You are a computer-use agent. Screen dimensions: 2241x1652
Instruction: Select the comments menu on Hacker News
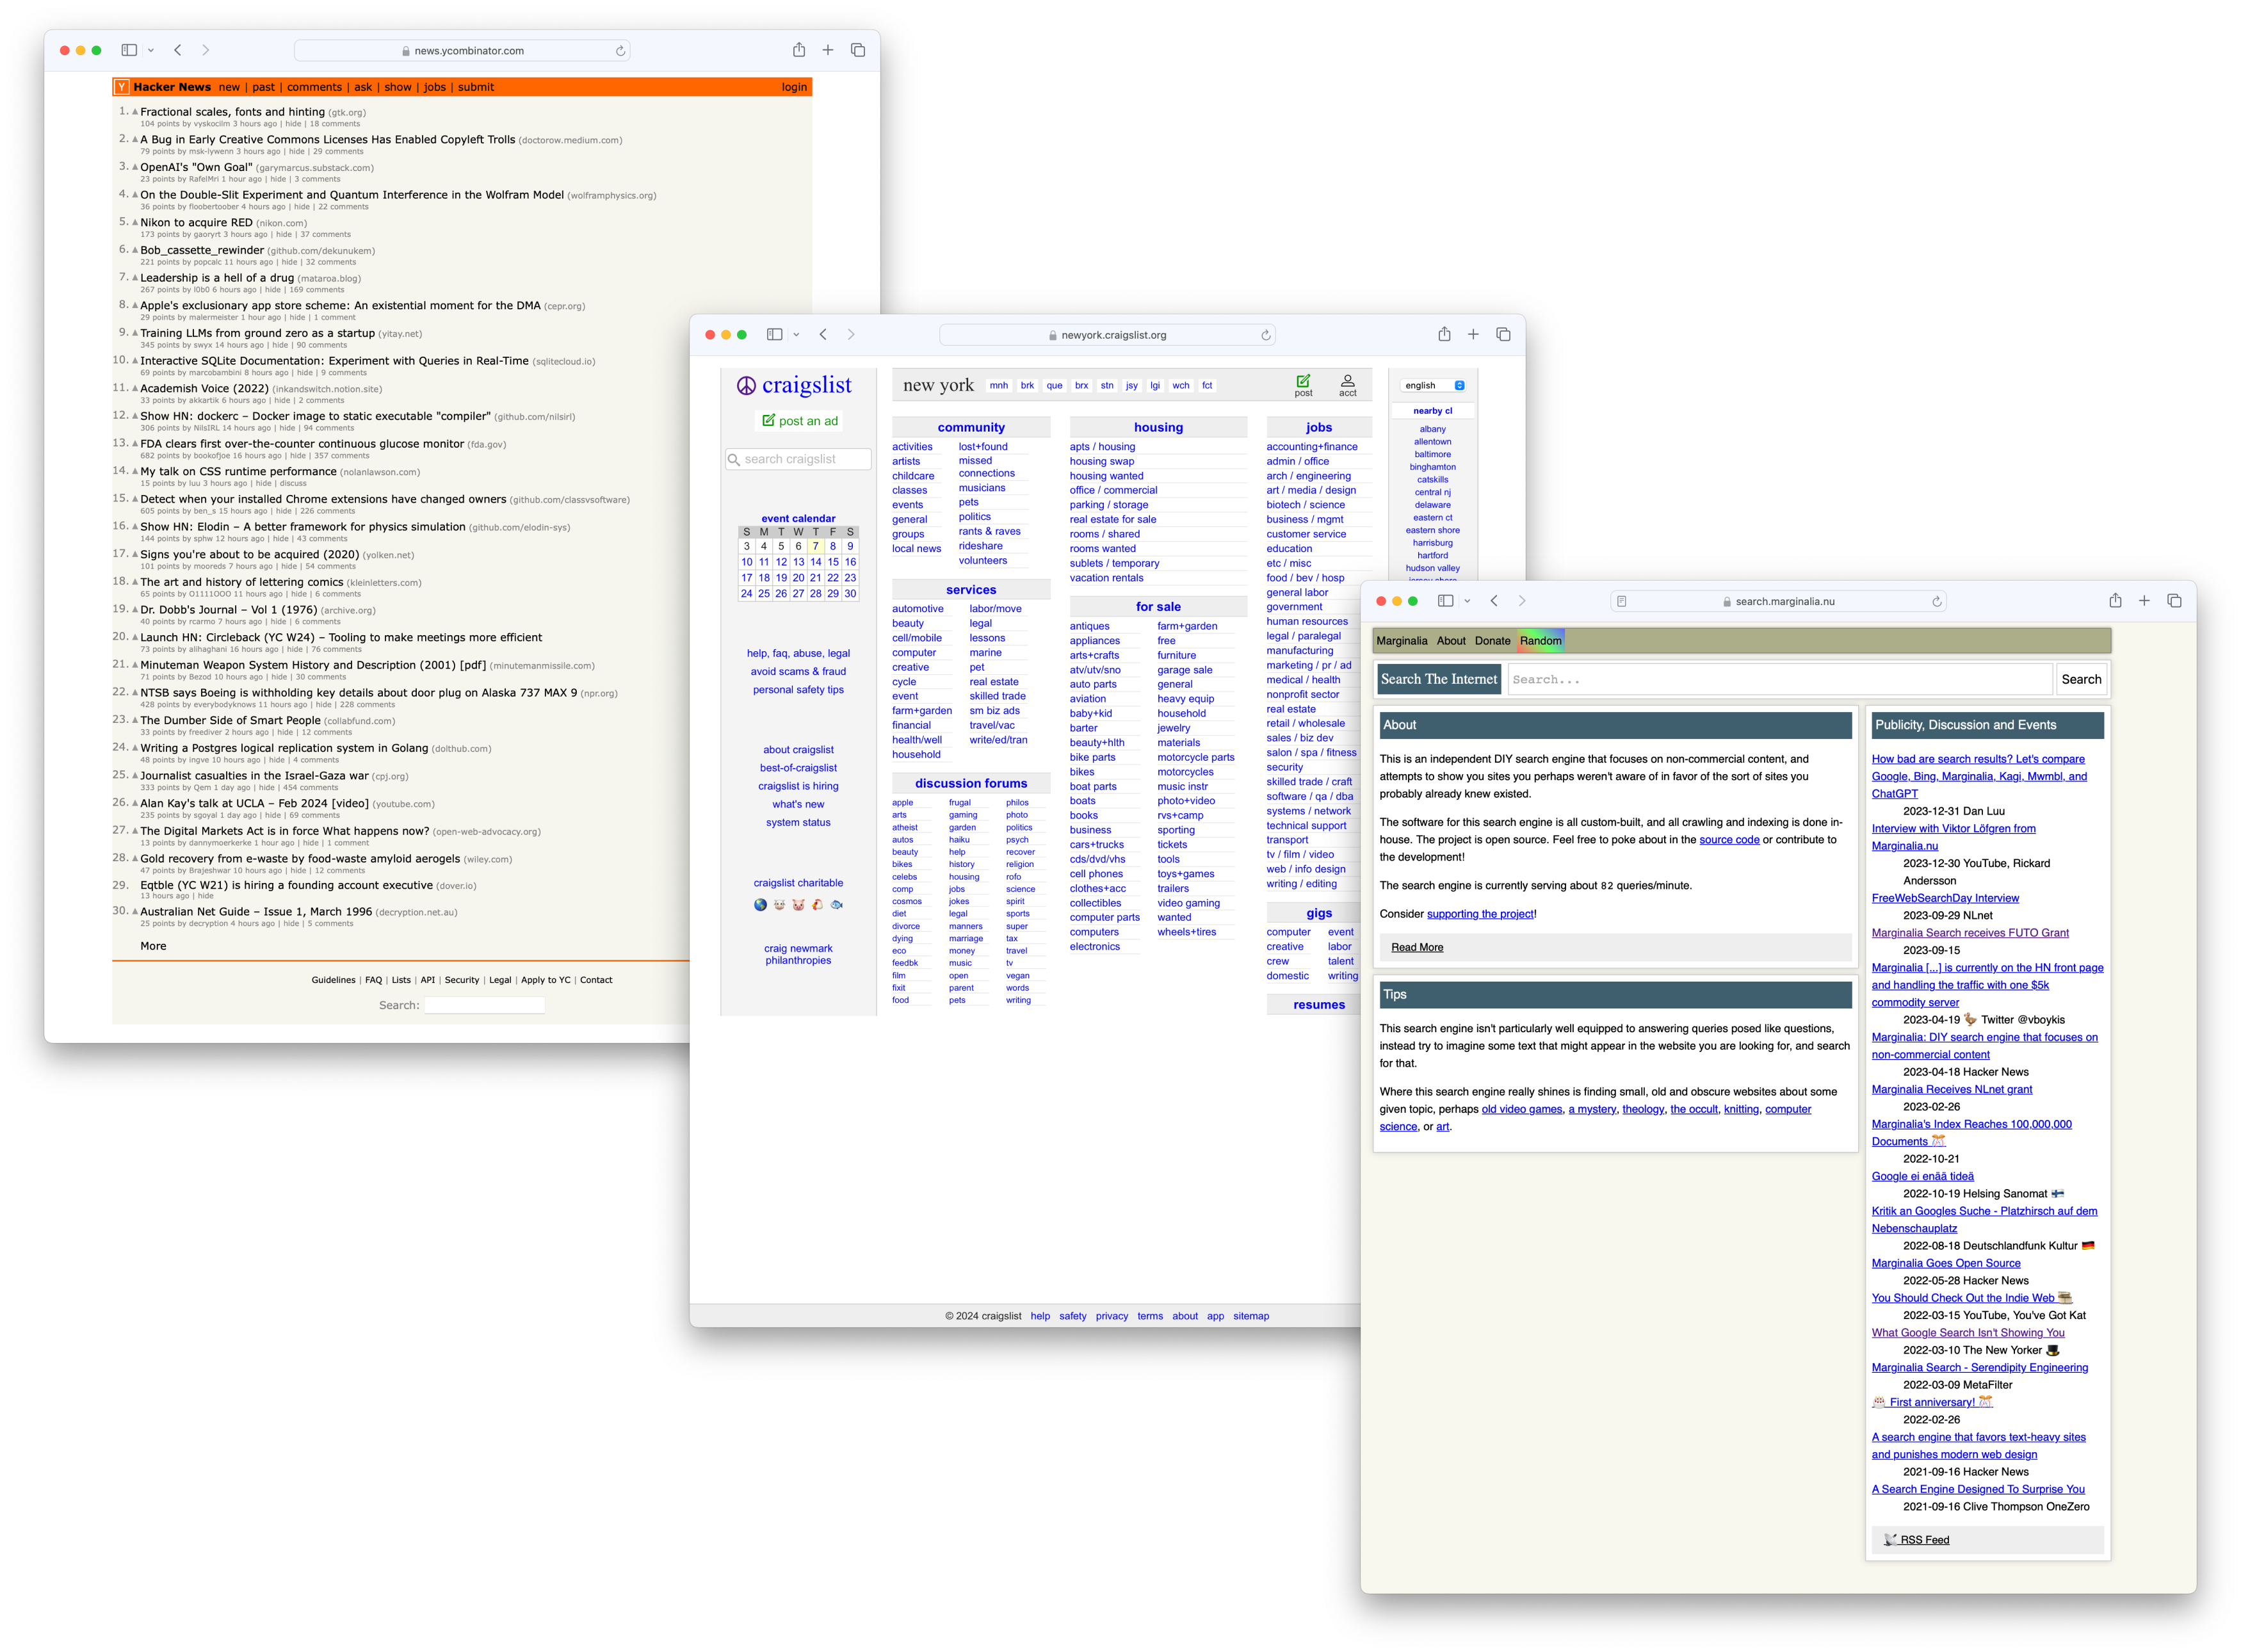pos(314,87)
